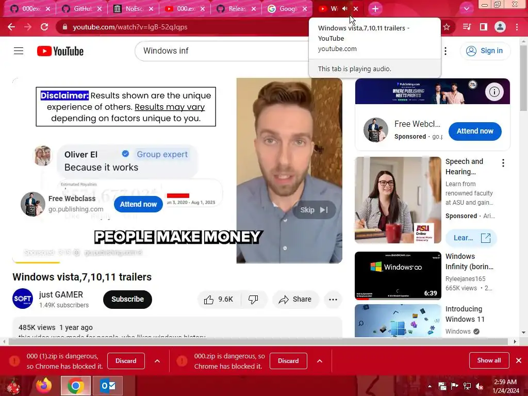This screenshot has height=396, width=528.
Task: Click Sign in button
Action: tap(485, 51)
